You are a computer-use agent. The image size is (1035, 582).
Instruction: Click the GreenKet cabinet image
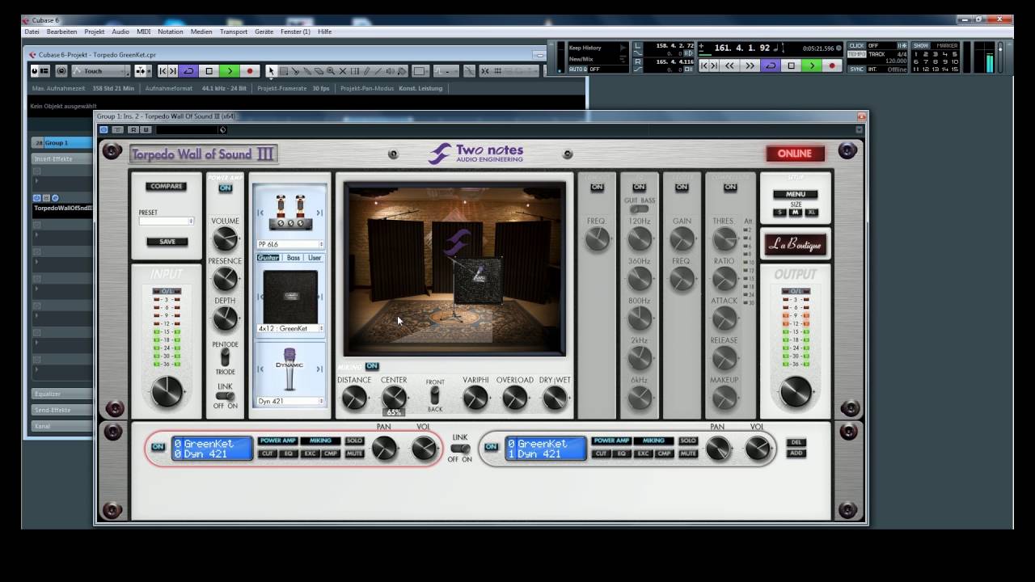(x=290, y=297)
